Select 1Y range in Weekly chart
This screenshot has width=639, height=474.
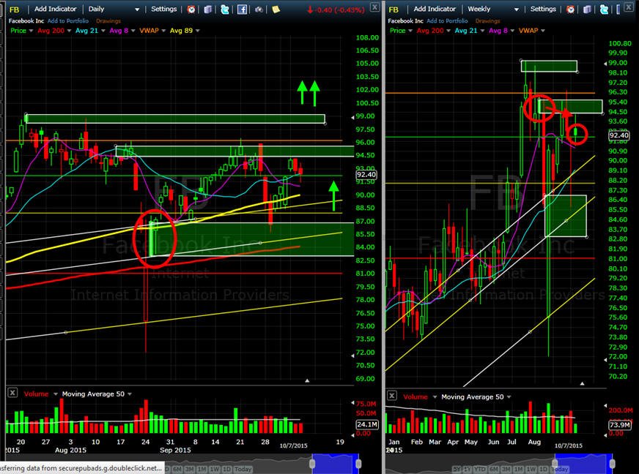(x=468, y=469)
